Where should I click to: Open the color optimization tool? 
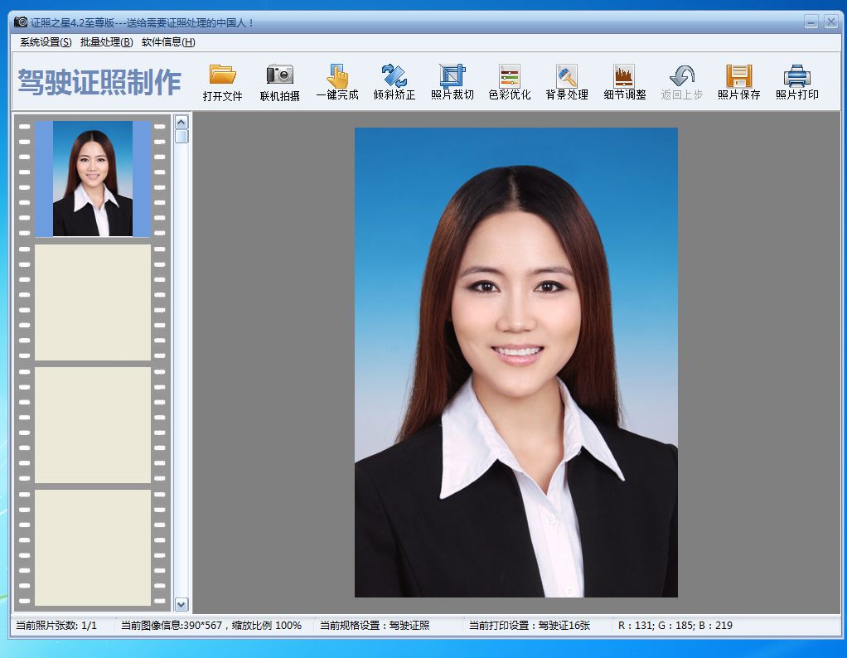509,75
